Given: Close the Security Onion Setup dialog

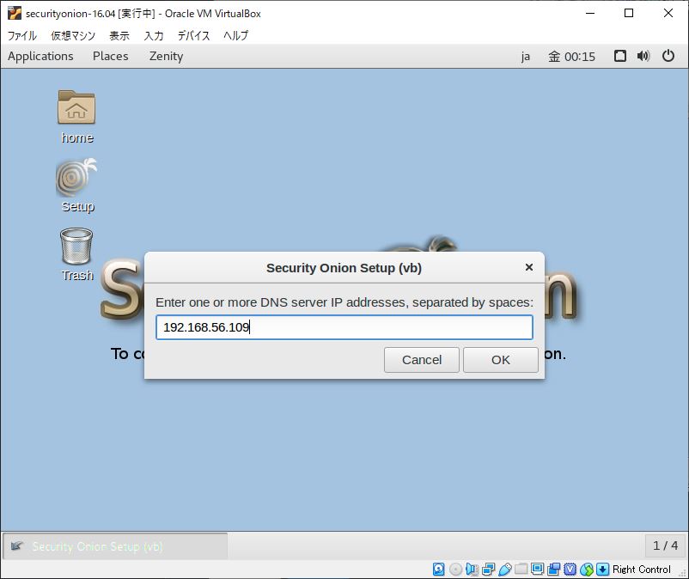Looking at the screenshot, I should [529, 267].
